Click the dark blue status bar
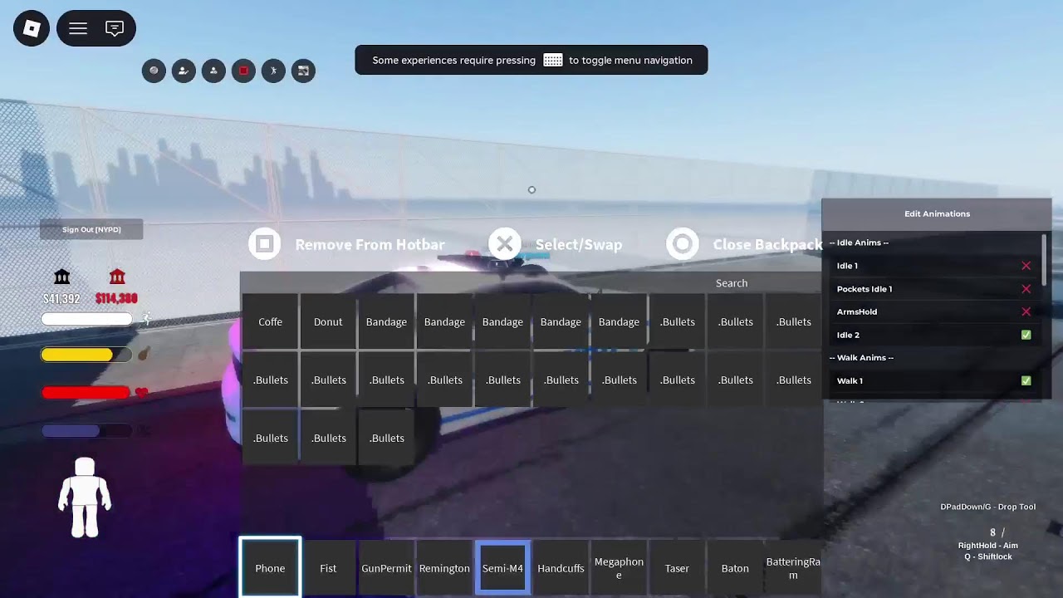 tap(86, 430)
